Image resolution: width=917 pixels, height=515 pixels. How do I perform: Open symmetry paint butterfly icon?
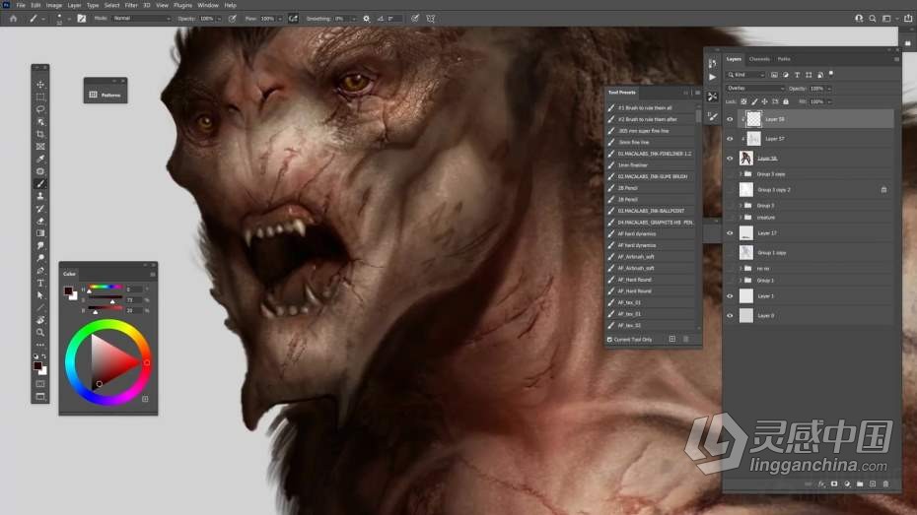pyautogui.click(x=431, y=19)
